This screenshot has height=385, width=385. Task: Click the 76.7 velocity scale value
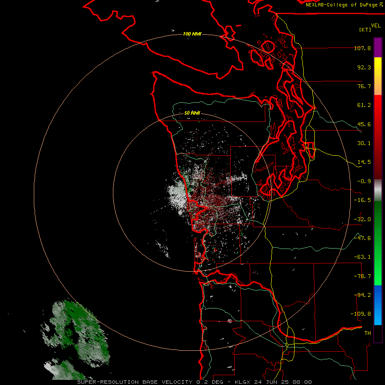click(364, 86)
